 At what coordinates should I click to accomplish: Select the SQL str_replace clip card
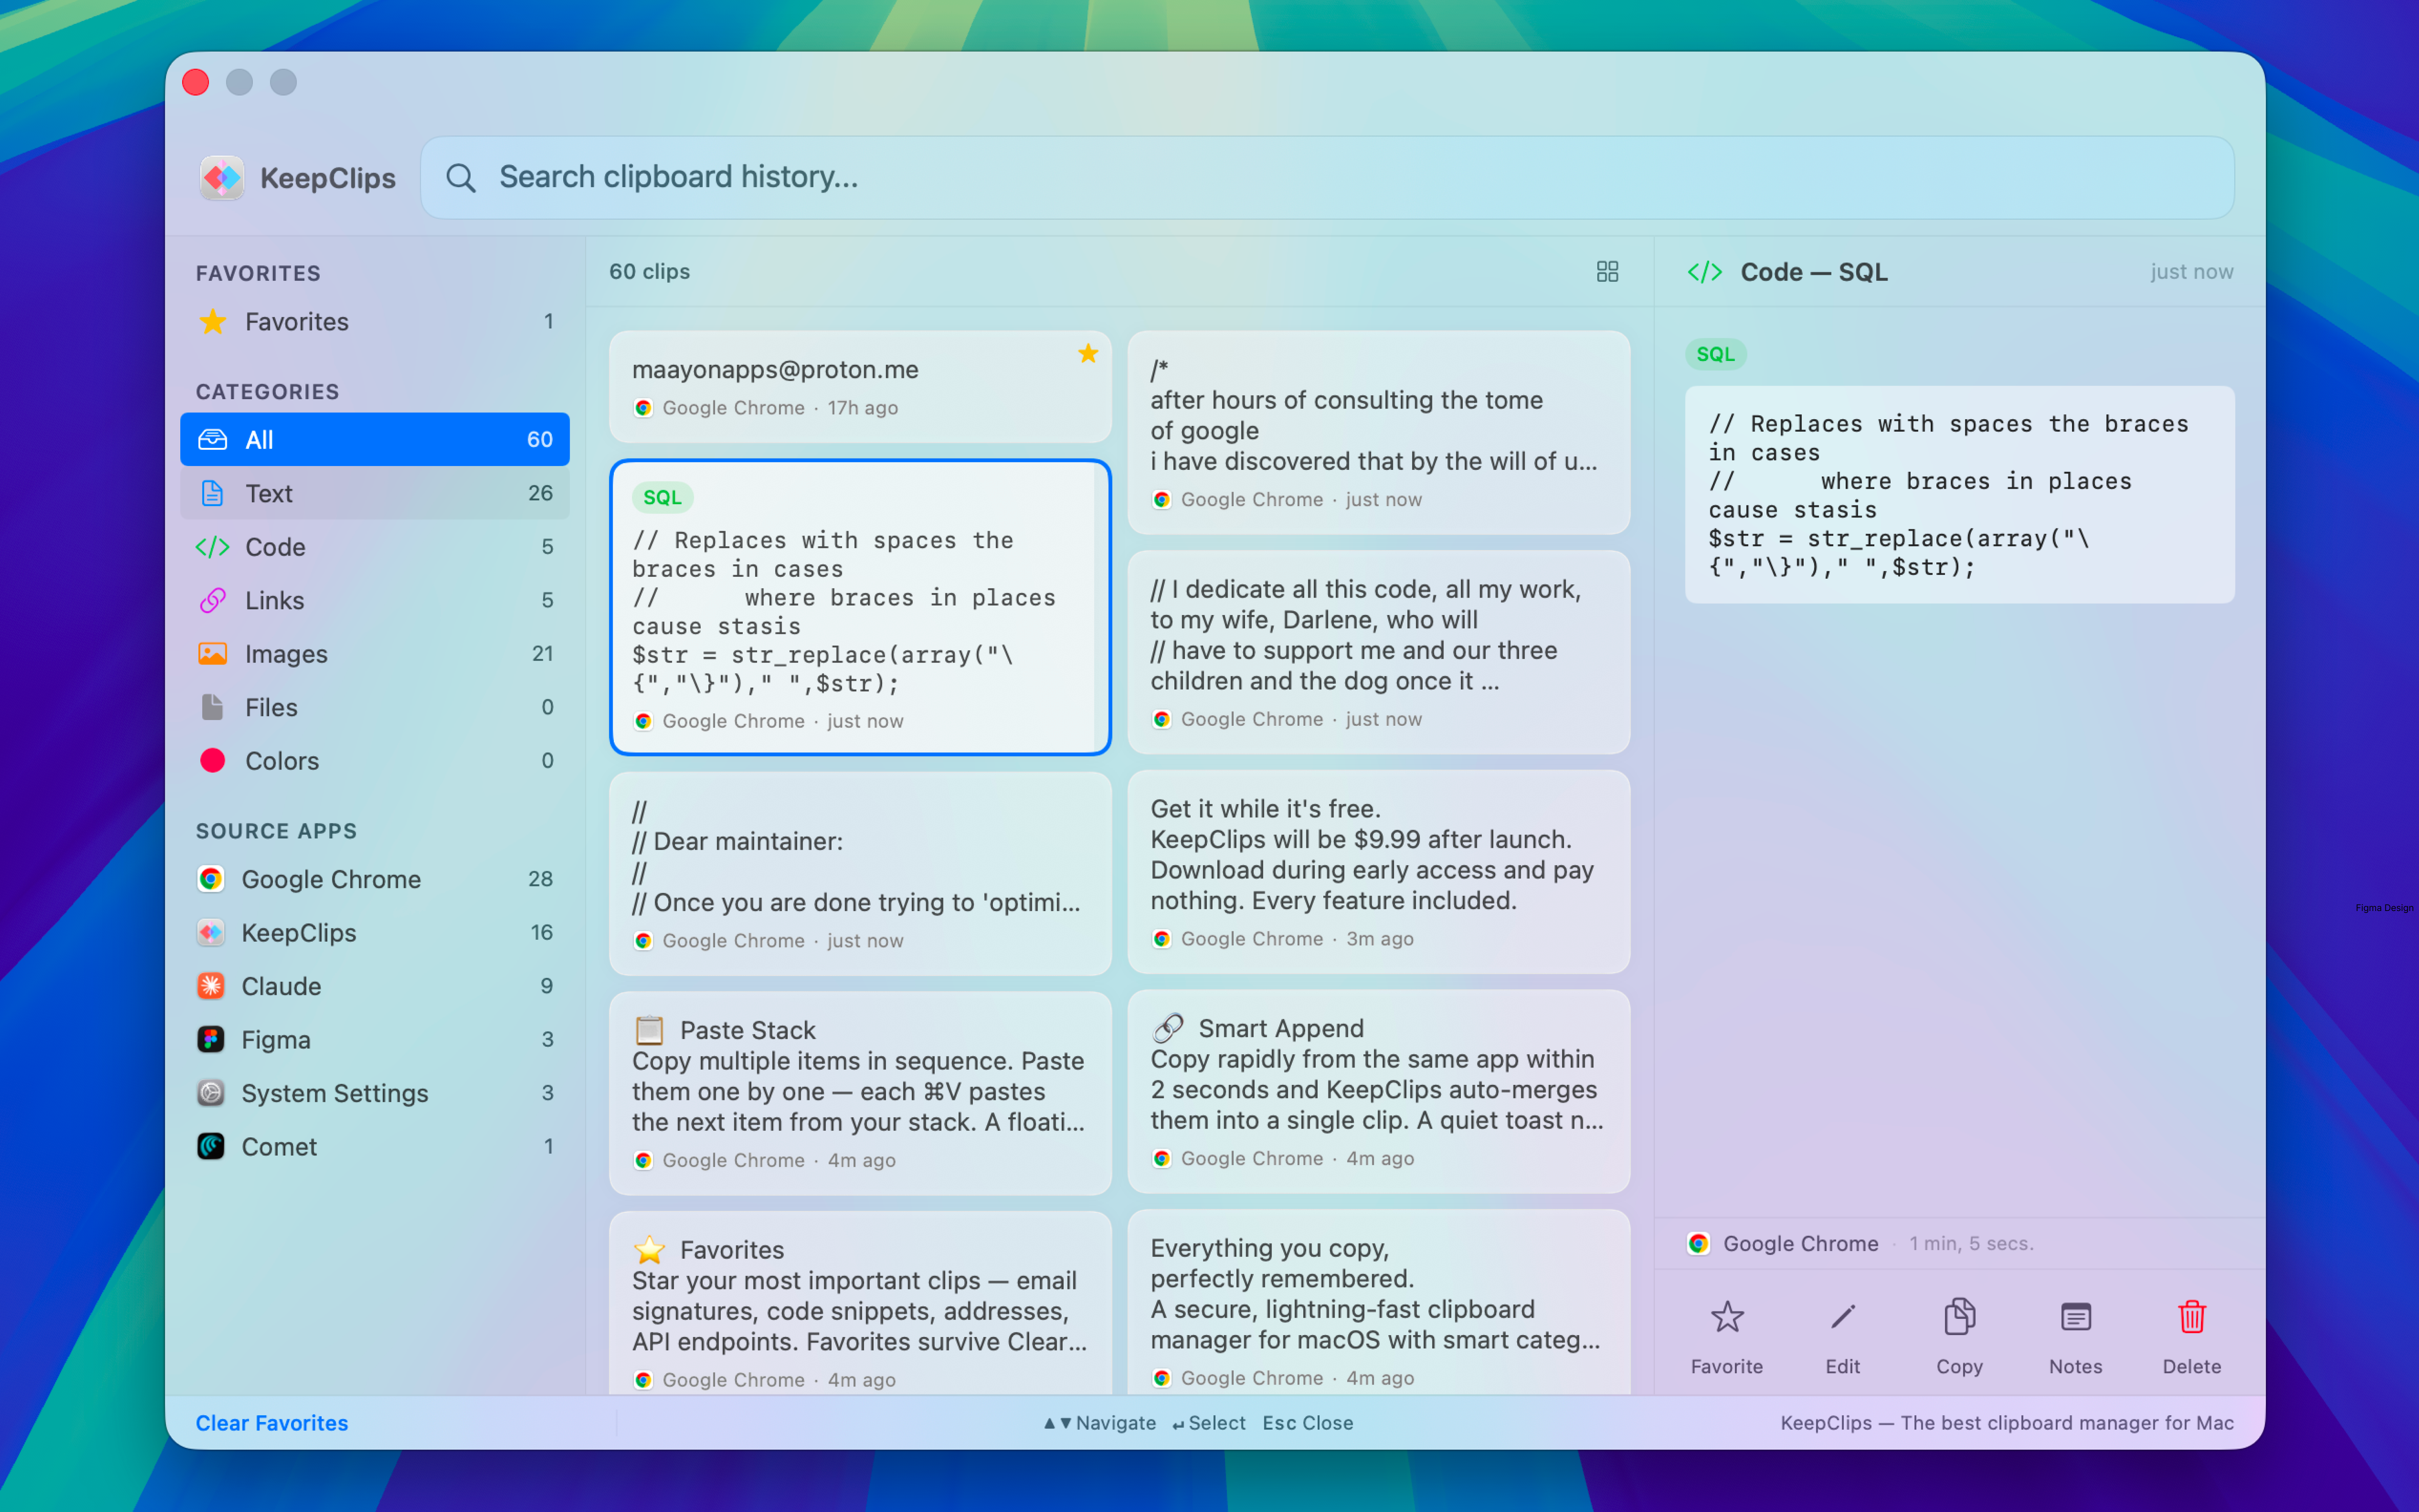click(861, 607)
